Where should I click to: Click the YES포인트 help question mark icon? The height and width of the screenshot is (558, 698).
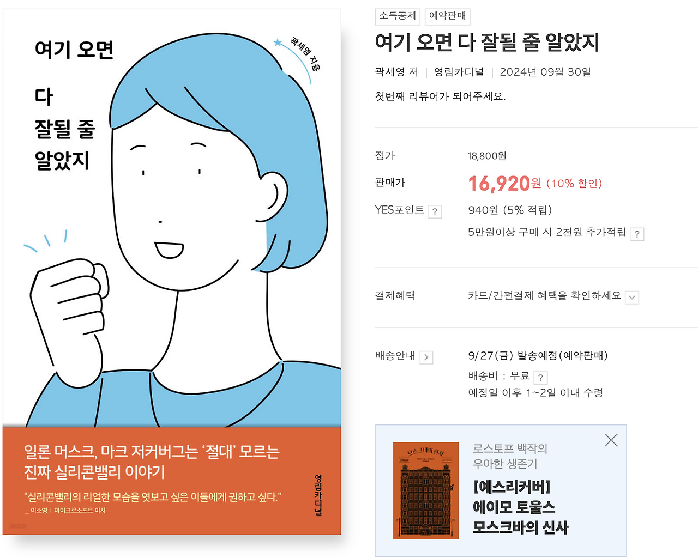click(435, 212)
